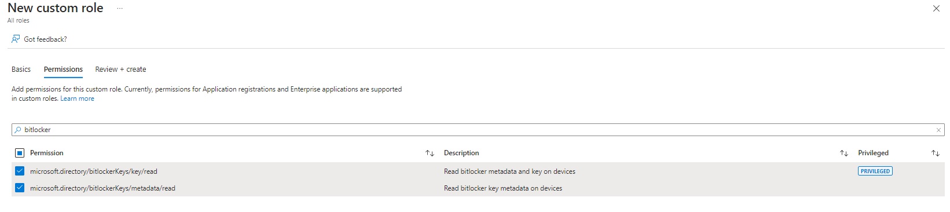The height and width of the screenshot is (212, 950).
Task: Toggle the select-all permissions checkbox
Action: point(20,153)
